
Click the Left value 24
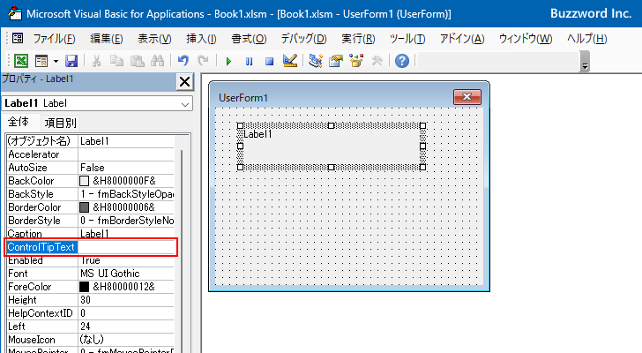click(x=126, y=327)
